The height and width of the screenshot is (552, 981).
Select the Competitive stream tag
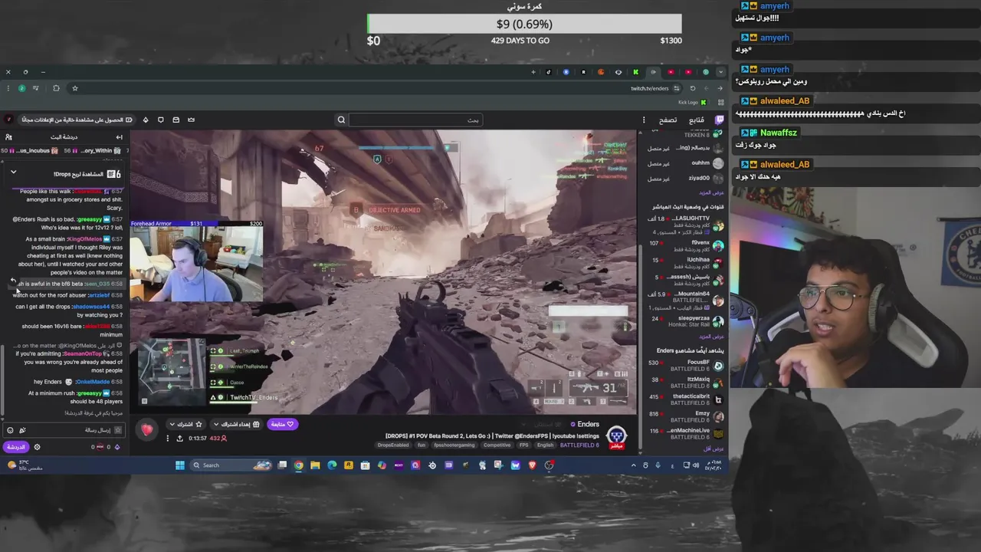pyautogui.click(x=497, y=445)
